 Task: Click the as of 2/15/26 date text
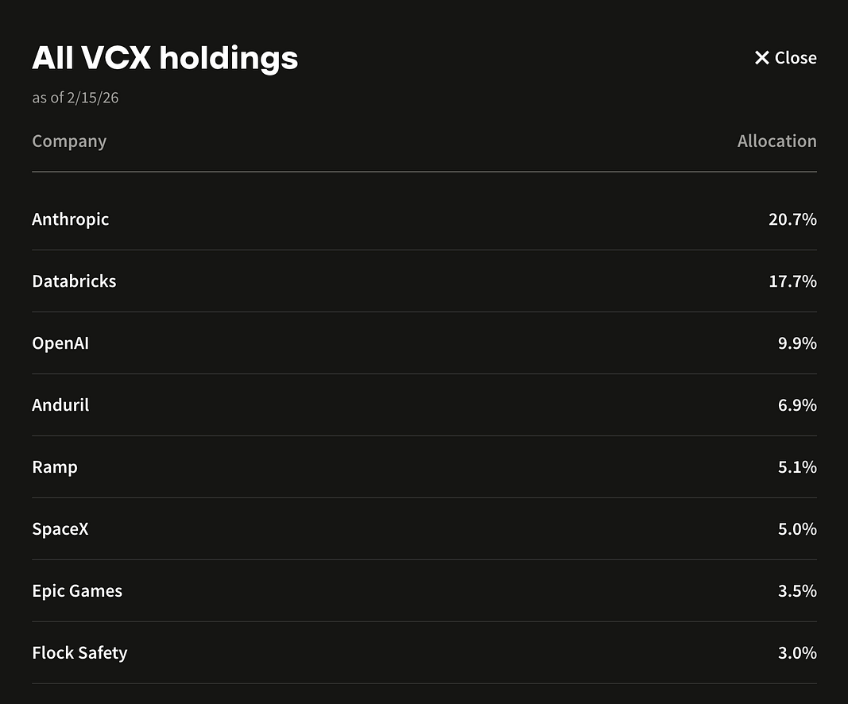coord(76,98)
